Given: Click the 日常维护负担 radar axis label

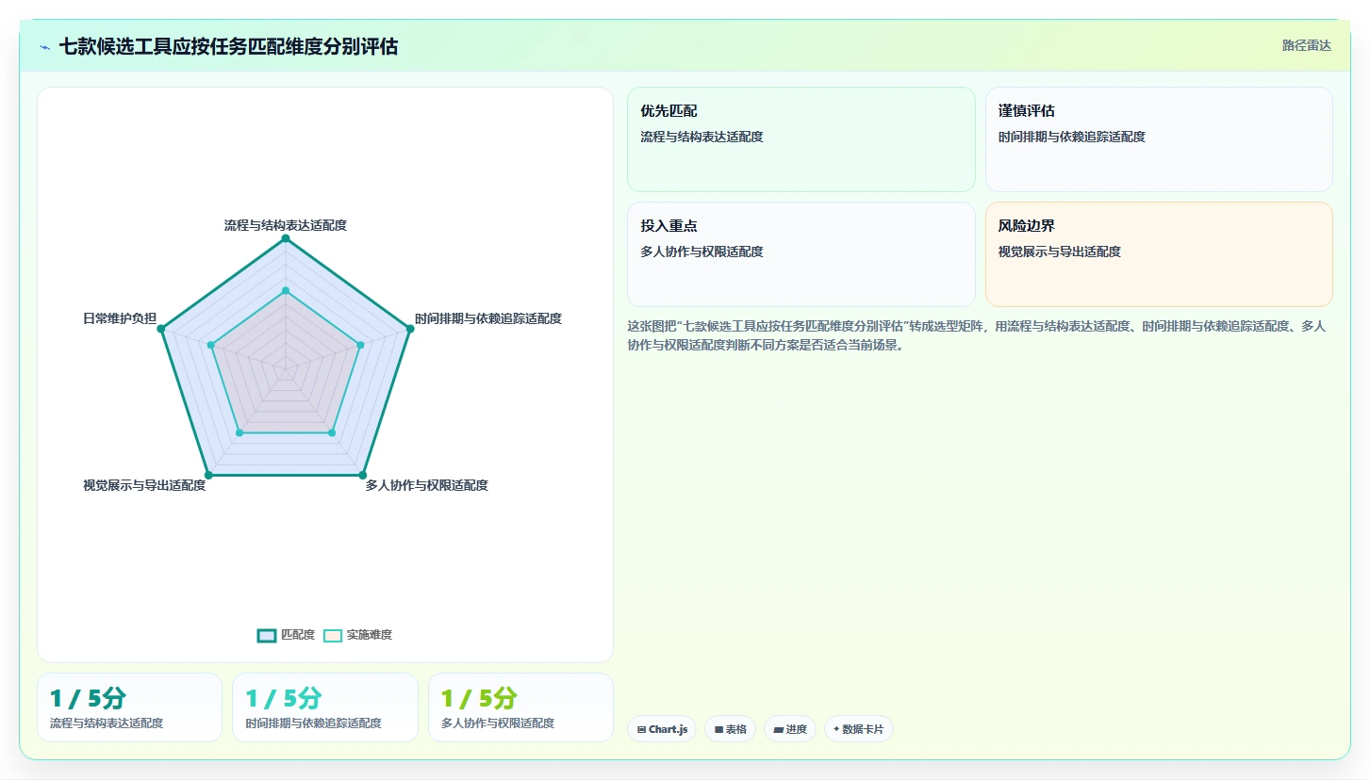Looking at the screenshot, I should pyautogui.click(x=120, y=318).
